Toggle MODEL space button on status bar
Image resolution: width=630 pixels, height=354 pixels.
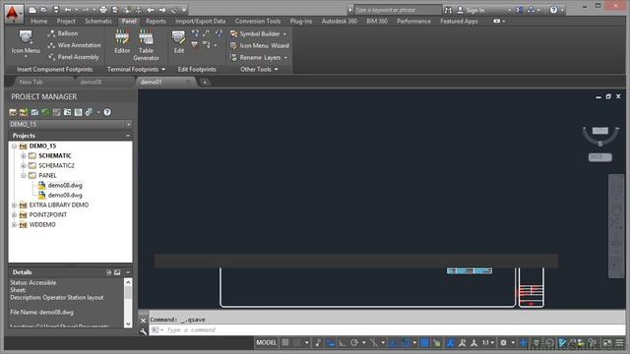click(x=267, y=342)
